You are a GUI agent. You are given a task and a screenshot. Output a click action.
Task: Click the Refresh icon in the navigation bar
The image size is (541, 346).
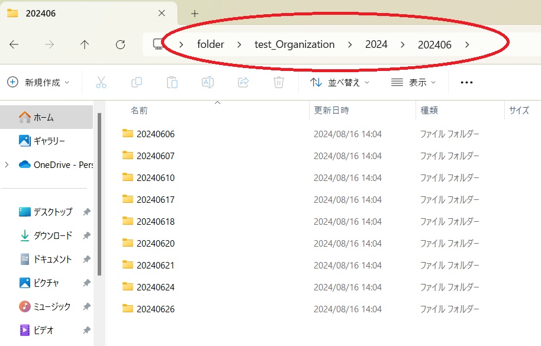[120, 44]
